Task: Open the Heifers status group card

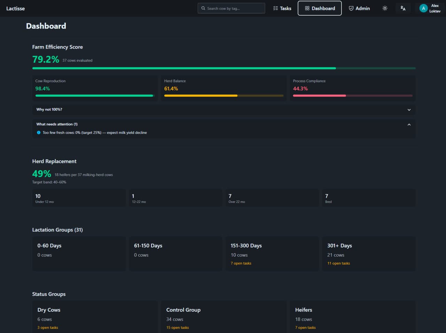Action: (353, 317)
